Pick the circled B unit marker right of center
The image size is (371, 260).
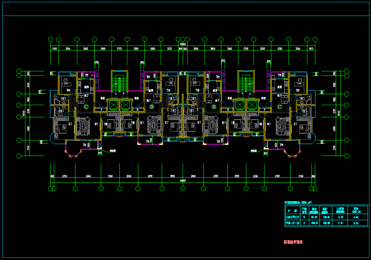[214, 107]
